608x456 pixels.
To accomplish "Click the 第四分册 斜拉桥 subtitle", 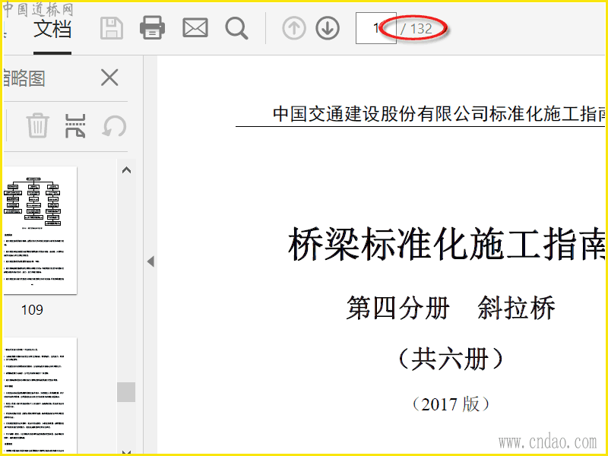I will coord(451,309).
